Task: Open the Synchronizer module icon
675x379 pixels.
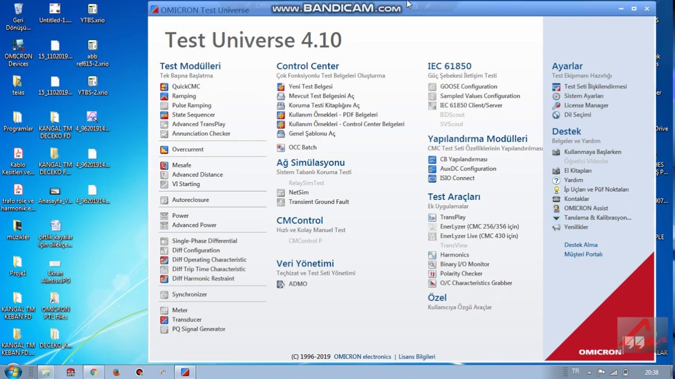Action: [x=164, y=295]
